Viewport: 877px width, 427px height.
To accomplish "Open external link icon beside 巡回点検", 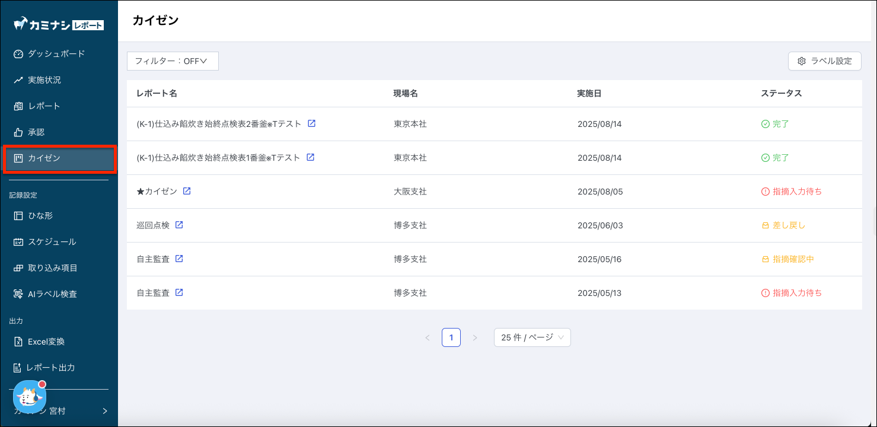I will click(179, 225).
